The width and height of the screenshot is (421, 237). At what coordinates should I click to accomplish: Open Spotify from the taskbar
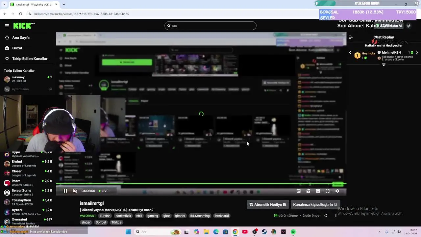pyautogui.click(x=293, y=232)
